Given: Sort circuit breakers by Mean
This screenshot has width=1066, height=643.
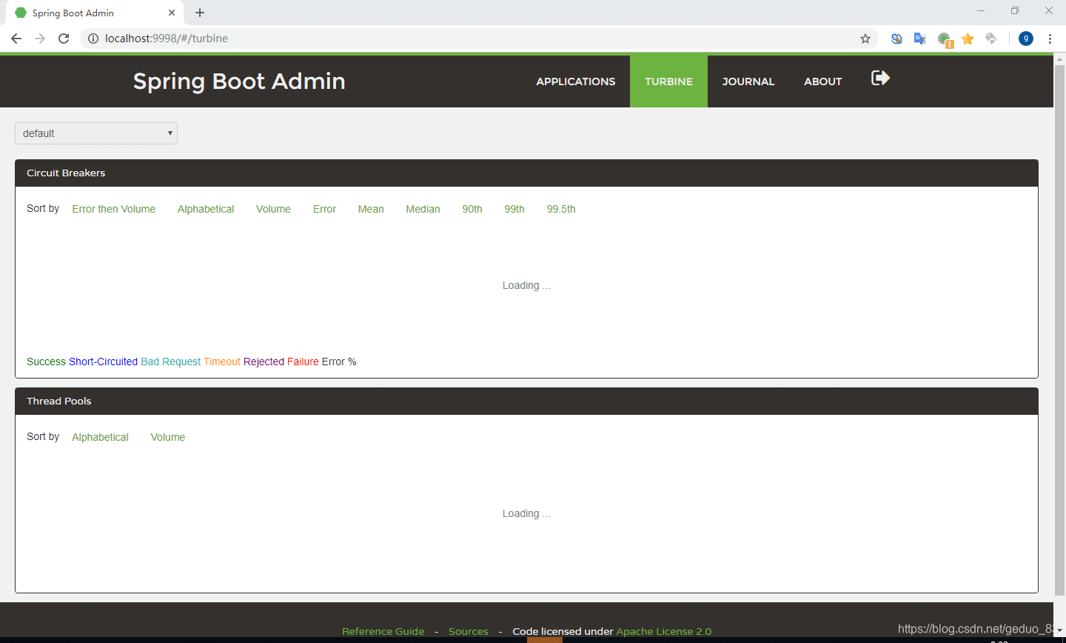Looking at the screenshot, I should point(371,209).
